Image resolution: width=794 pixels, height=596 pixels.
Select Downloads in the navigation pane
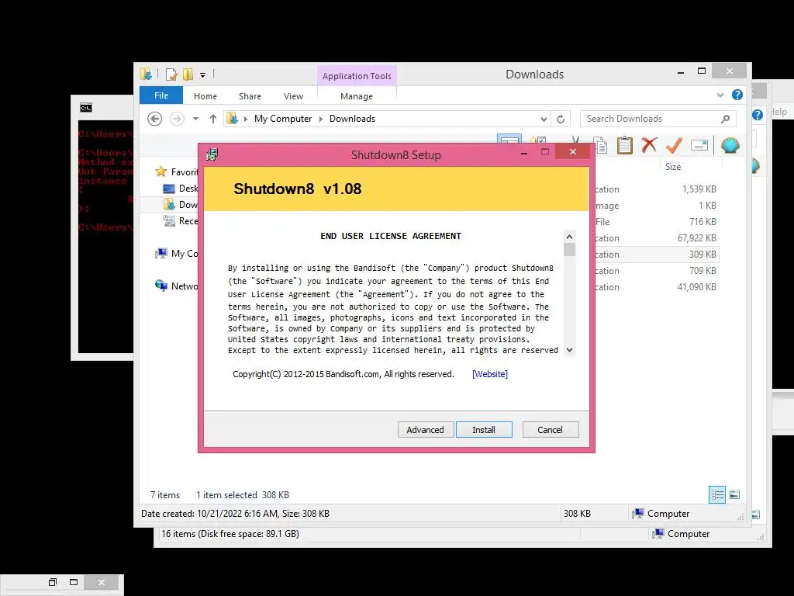[180, 205]
